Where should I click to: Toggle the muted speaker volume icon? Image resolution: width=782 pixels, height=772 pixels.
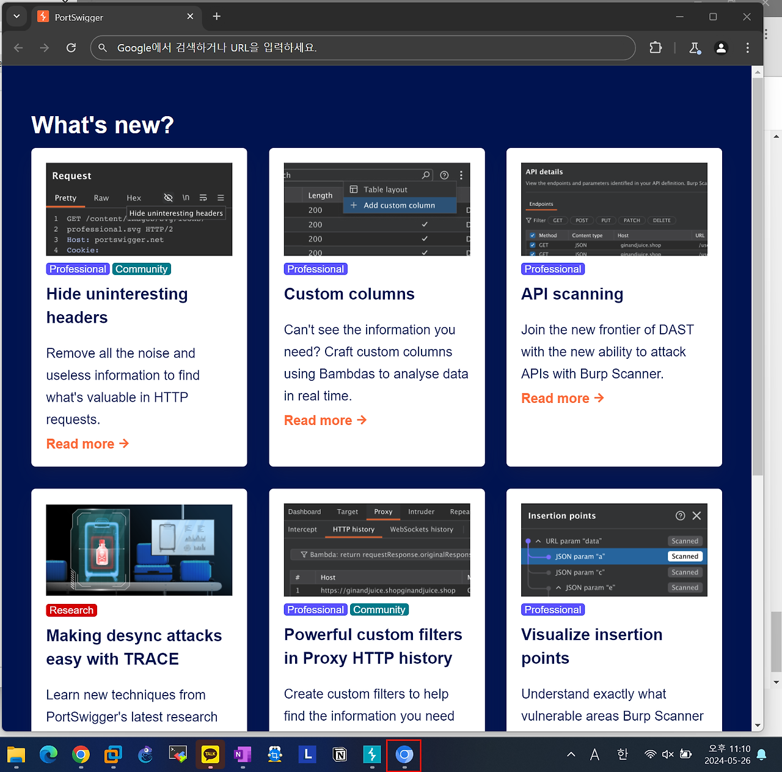pyautogui.click(x=668, y=754)
